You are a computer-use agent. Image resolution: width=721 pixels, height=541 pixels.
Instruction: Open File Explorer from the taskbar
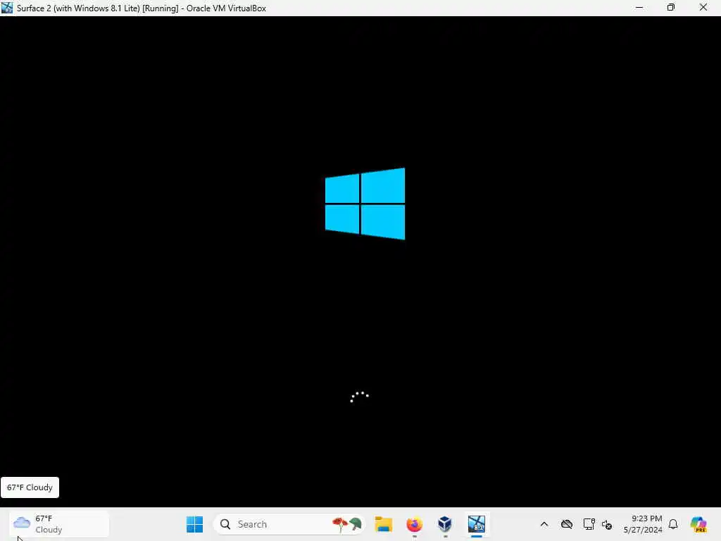383,524
